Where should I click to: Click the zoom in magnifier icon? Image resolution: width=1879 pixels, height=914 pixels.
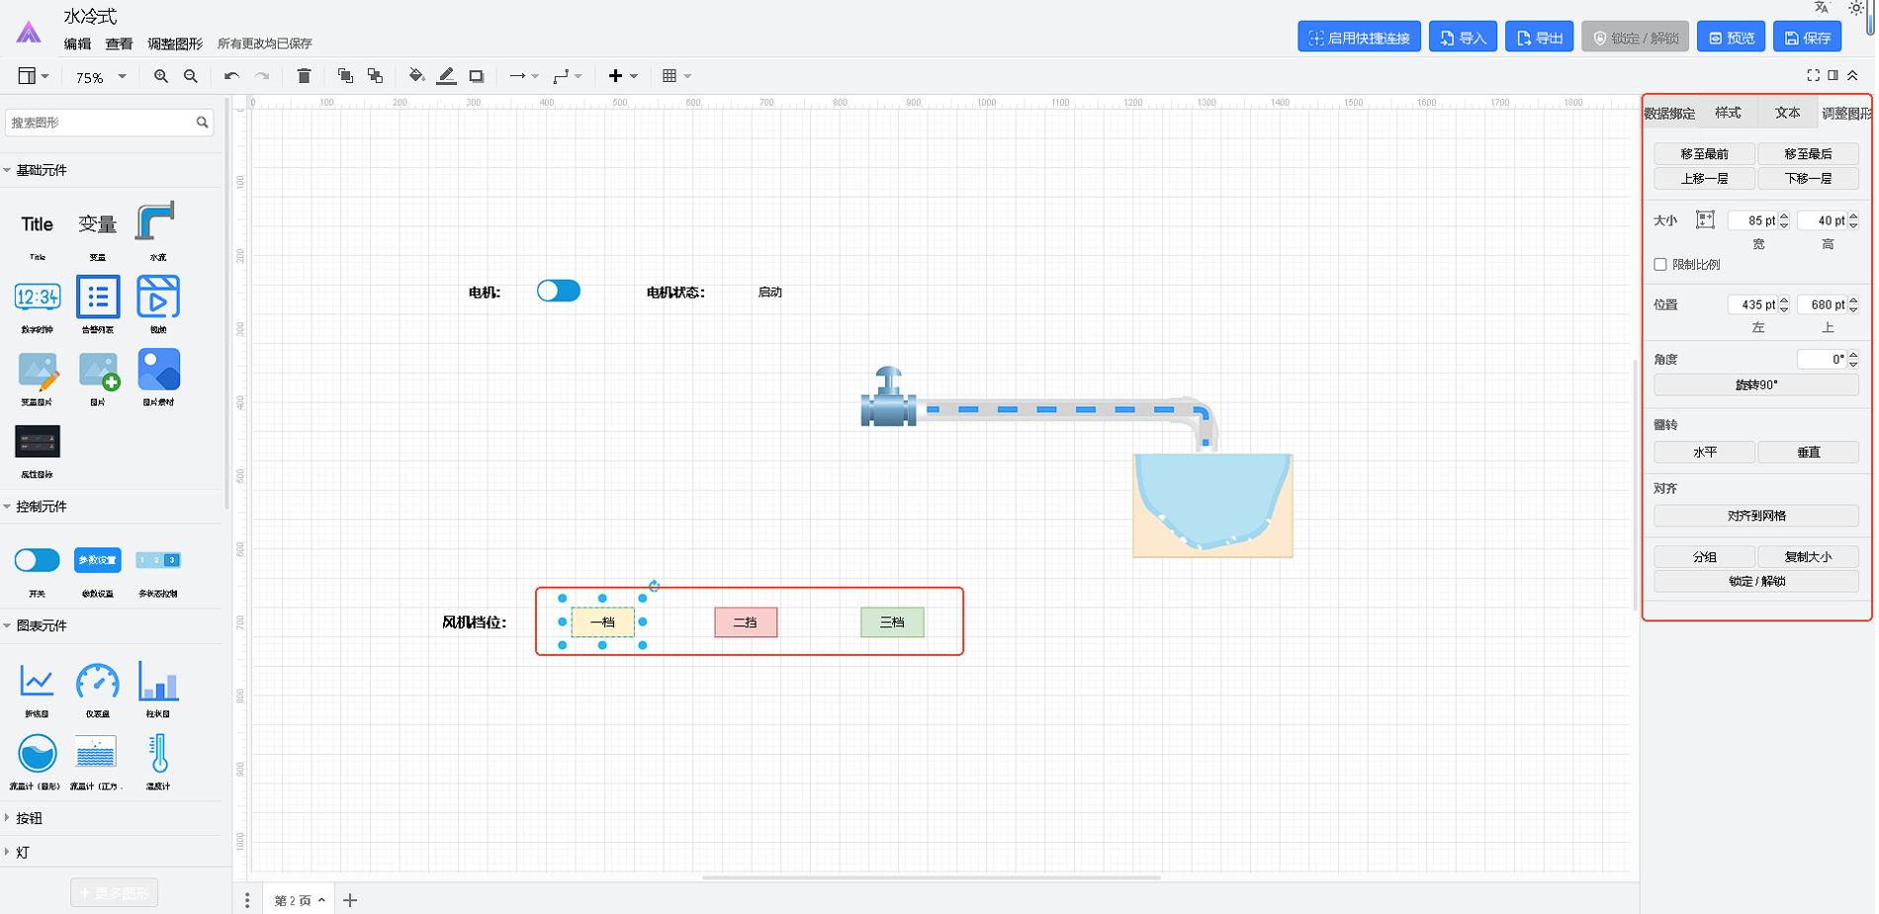161,76
